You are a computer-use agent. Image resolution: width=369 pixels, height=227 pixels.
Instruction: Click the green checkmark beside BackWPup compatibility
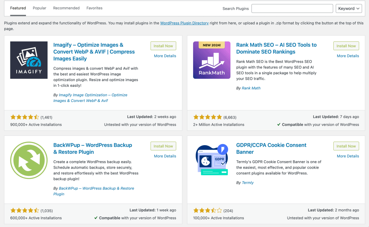(96, 217)
